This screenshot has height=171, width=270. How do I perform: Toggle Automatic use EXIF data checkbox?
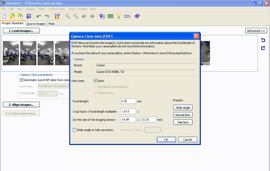pyautogui.click(x=22, y=80)
